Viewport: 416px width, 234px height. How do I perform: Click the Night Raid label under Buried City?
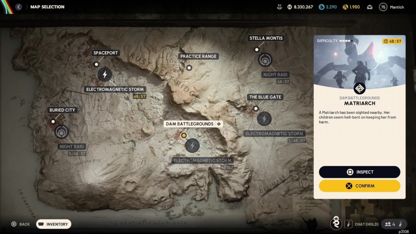click(x=71, y=147)
